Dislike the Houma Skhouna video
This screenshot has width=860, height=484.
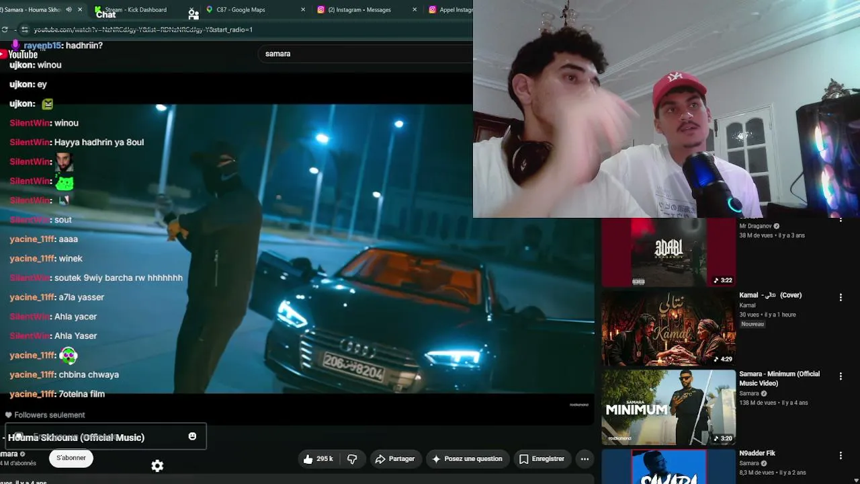pos(352,459)
